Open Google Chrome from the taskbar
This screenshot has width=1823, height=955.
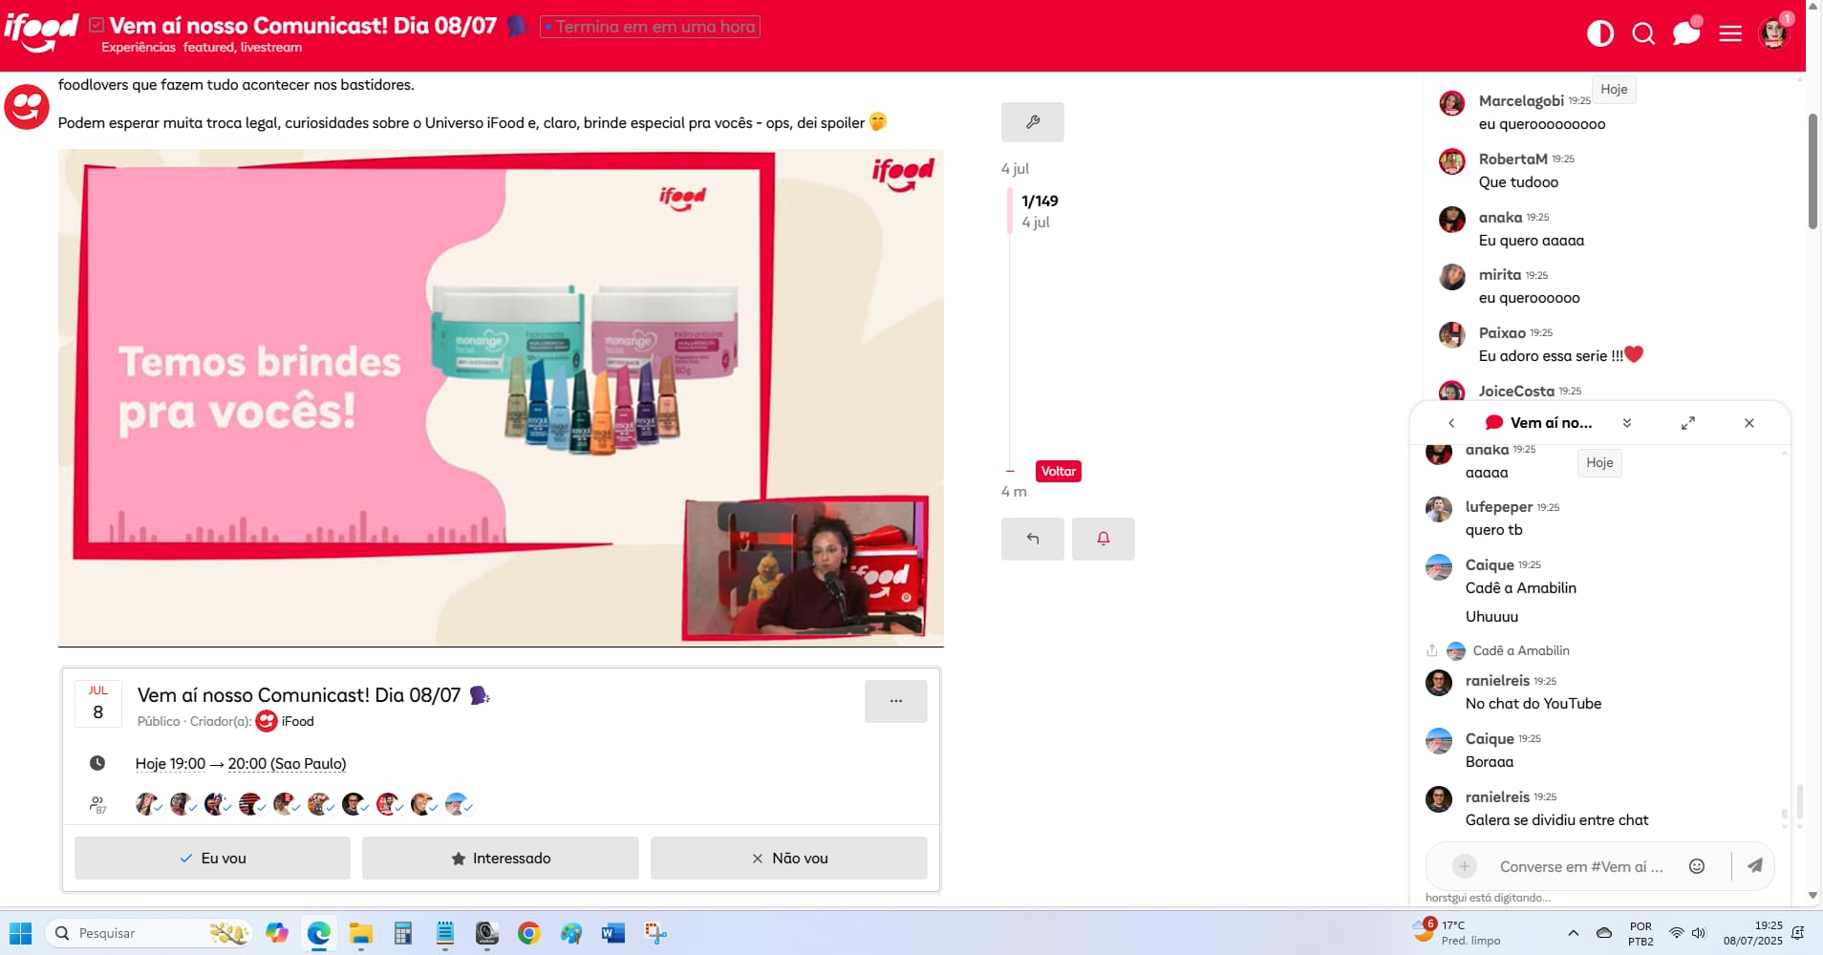tap(528, 933)
